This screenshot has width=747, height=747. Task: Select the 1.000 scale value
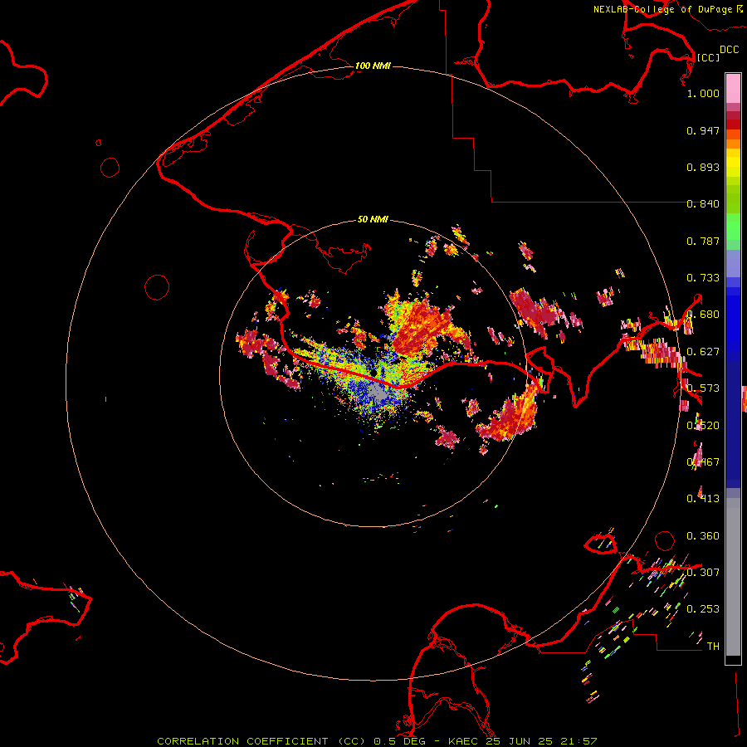point(703,93)
